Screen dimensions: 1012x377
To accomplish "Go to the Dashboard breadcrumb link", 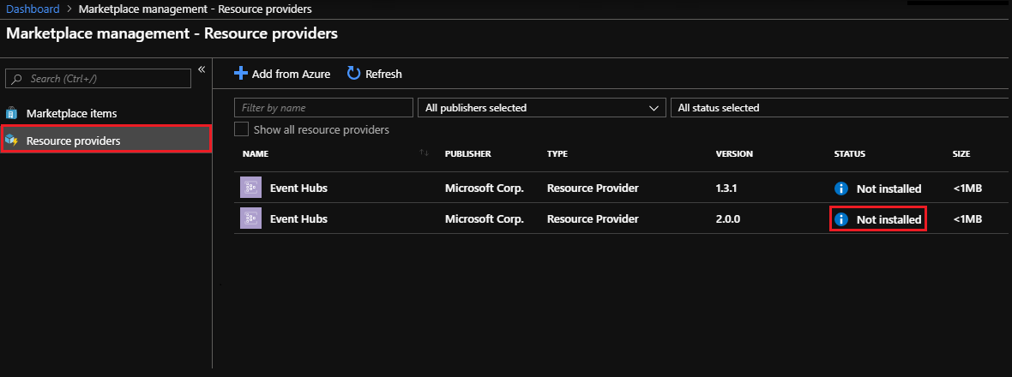I will [33, 9].
